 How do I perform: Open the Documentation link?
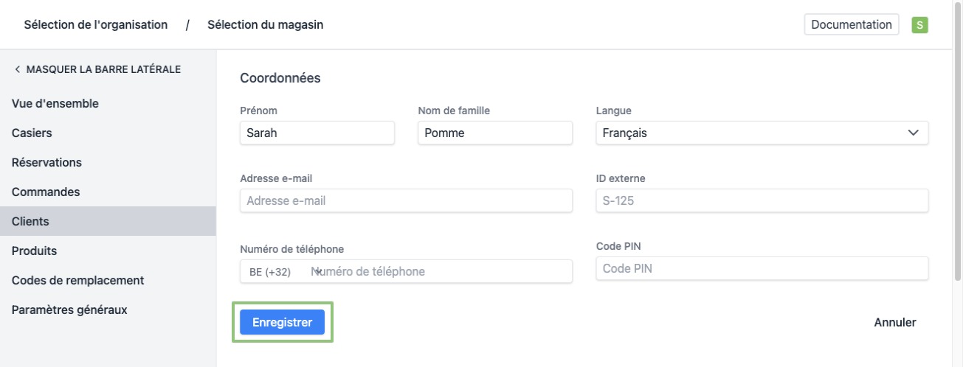[x=851, y=24]
